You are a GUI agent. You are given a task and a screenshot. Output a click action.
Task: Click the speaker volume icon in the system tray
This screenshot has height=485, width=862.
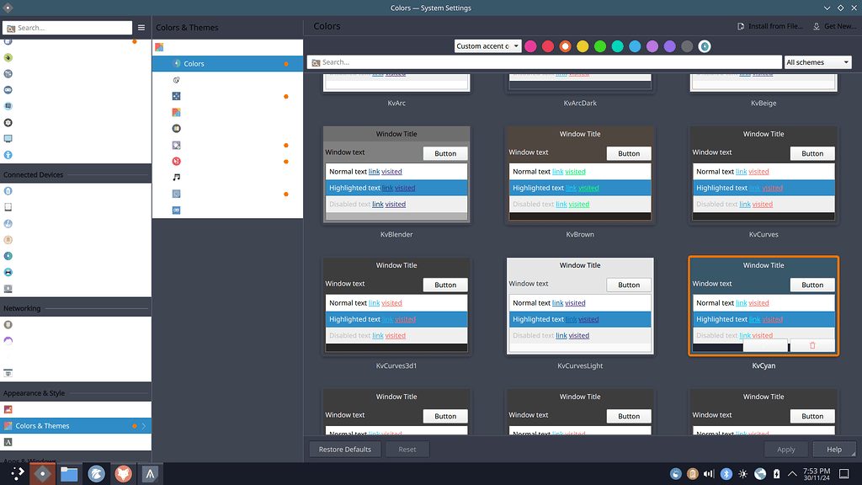pos(708,474)
